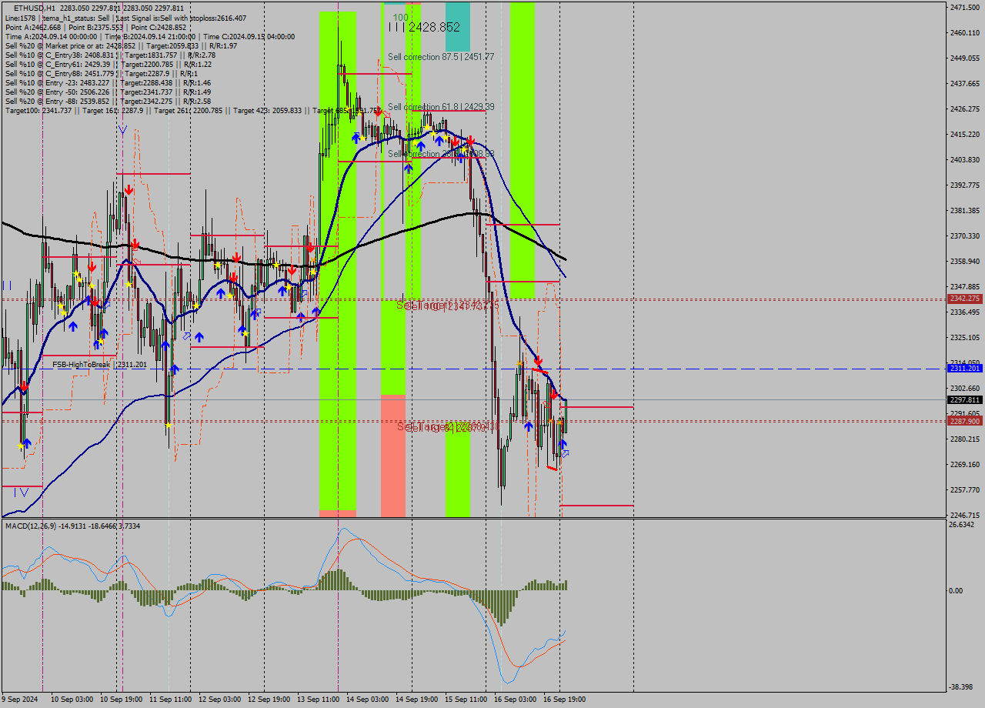Click the Sell correction 61.8 label
This screenshot has height=708, width=985.
tap(441, 107)
